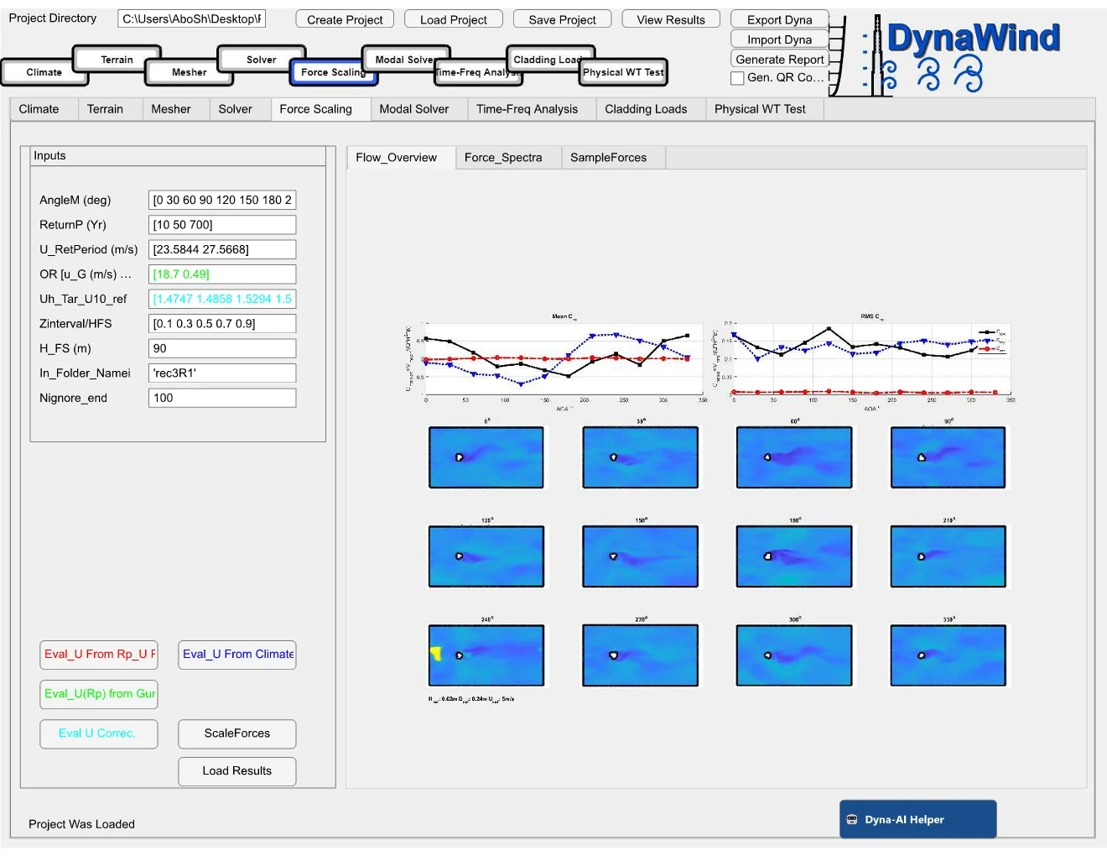Open the SampleForces tab
The image size is (1107, 856).
point(608,158)
